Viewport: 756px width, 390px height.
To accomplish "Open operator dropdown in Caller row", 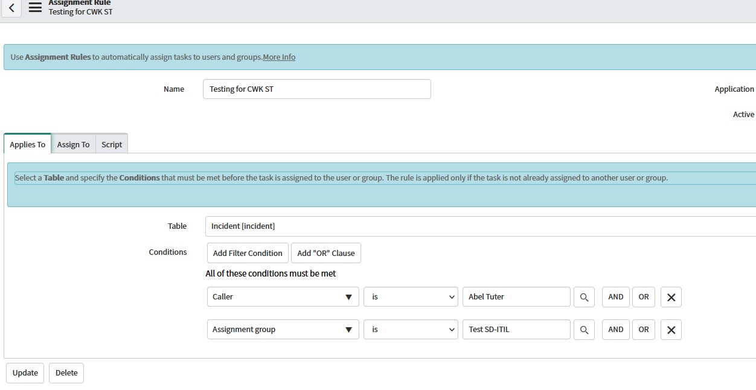I will point(411,297).
